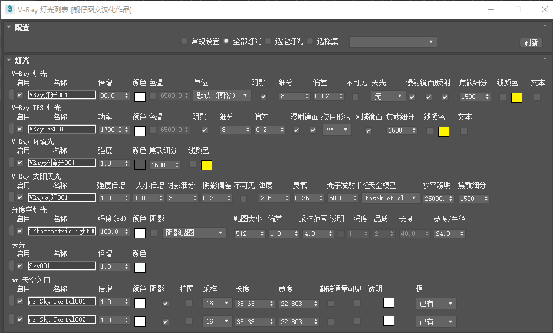Open the 透明 white swatch for mr Sky Portal001
The width and height of the screenshot is (553, 333).
pyautogui.click(x=389, y=303)
